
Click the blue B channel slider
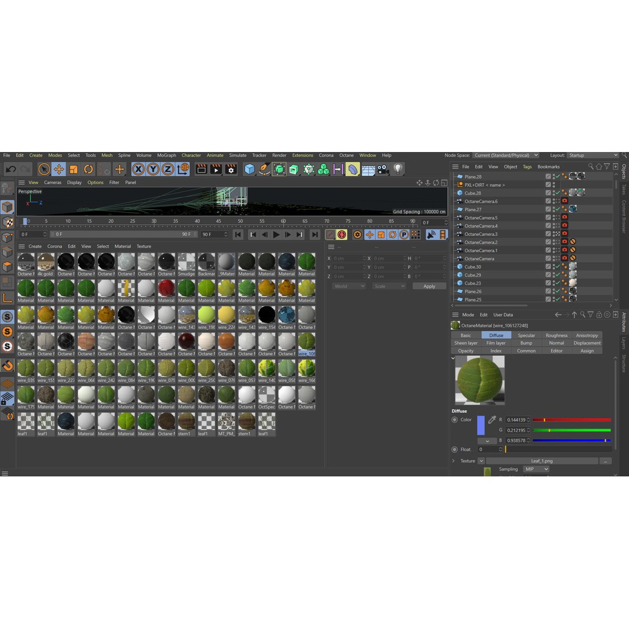[571, 440]
